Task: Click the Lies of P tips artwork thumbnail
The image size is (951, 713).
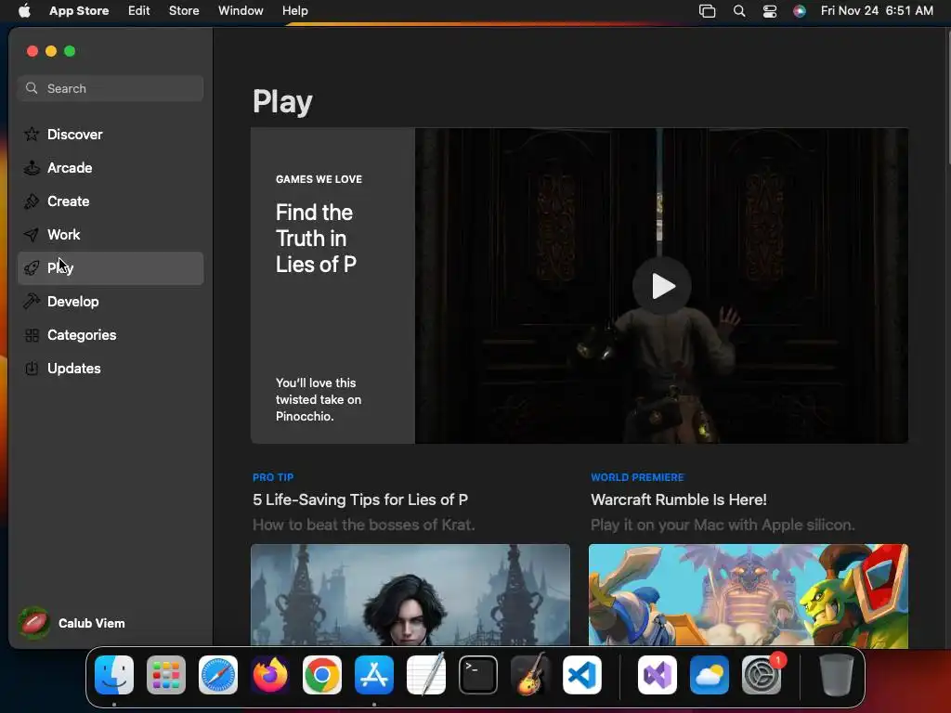Action: 410,595
